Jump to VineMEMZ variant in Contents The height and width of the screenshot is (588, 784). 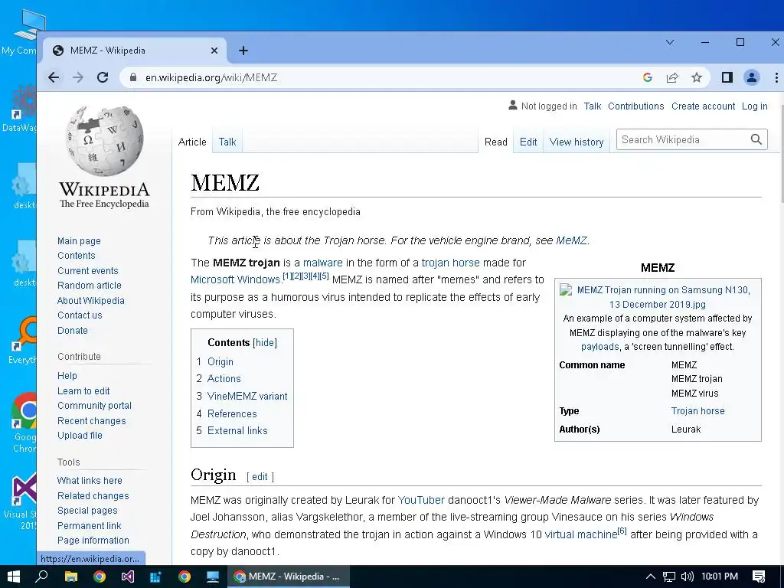pyautogui.click(x=247, y=396)
